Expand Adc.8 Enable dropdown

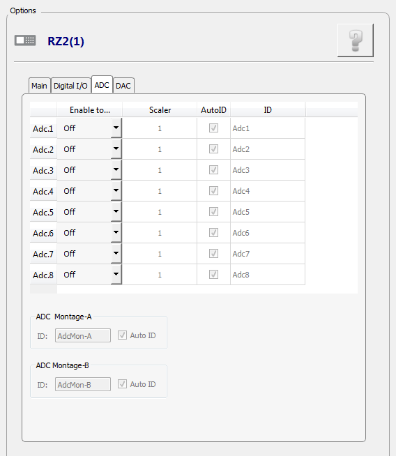coord(116,274)
